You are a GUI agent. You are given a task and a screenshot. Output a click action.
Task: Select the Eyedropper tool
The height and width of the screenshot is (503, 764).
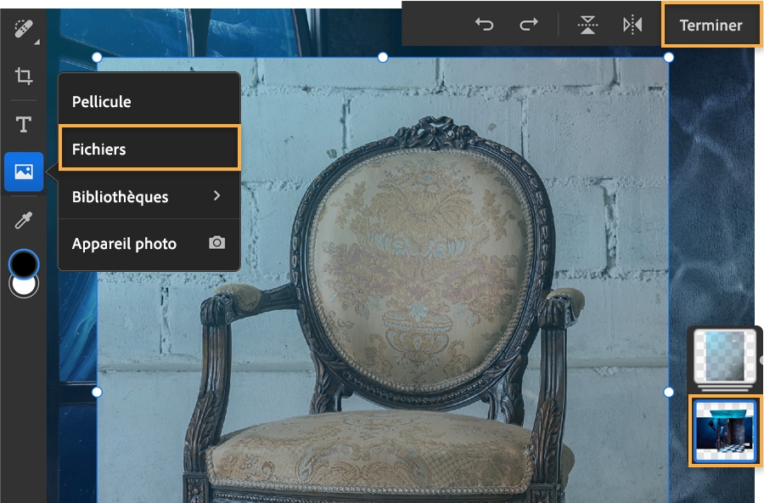click(23, 219)
